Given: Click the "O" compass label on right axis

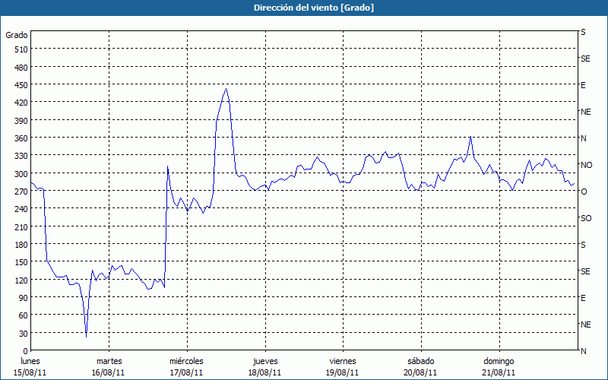Looking at the screenshot, I should [584, 192].
